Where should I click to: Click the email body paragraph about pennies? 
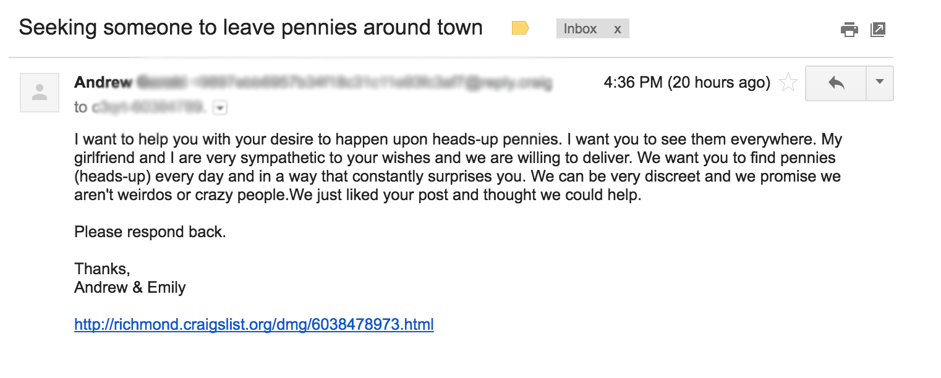(458, 167)
